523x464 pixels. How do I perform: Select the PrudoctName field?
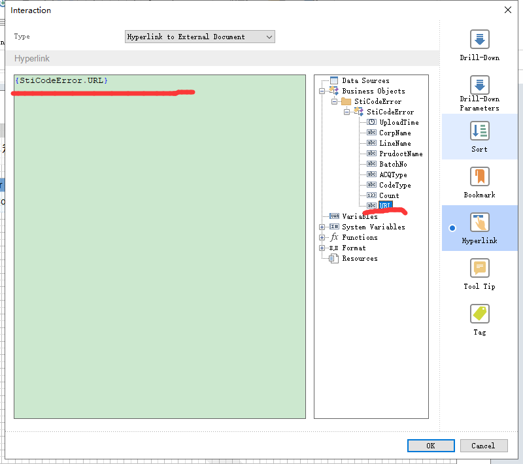pos(401,154)
